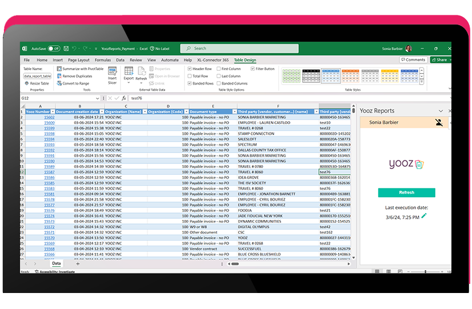Open Organization (Name) filter dropdown
This screenshot has height=309, width=472.
pos(145,111)
